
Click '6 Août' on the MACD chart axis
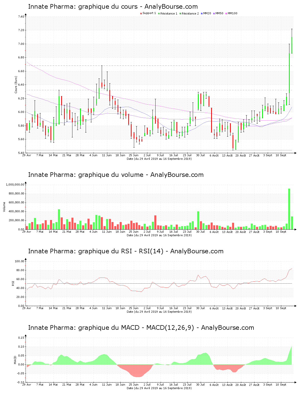[214, 385]
